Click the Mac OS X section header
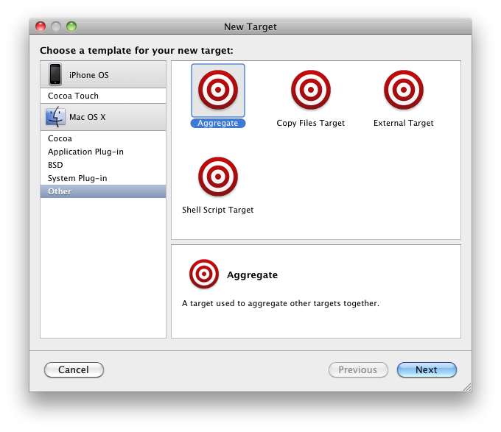The image size is (501, 432). pyautogui.click(x=103, y=118)
